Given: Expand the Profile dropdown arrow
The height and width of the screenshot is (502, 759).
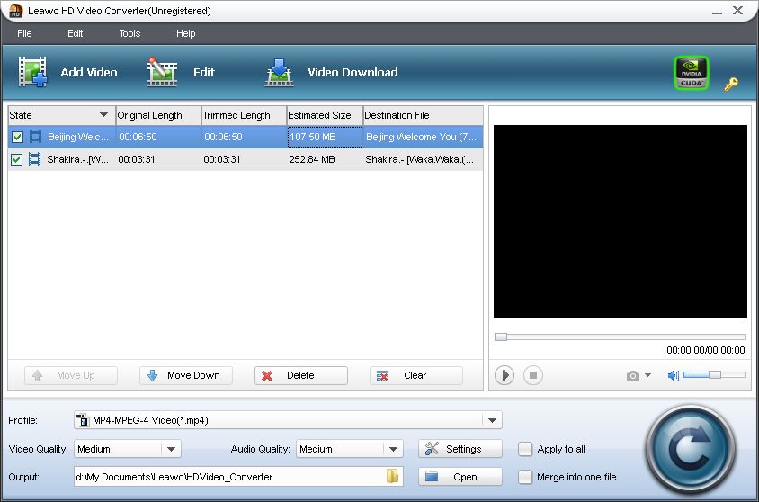Looking at the screenshot, I should pos(492,420).
